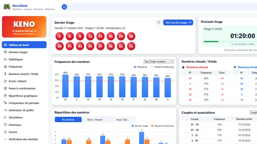Click the frequency bar for number 50
Screen dimensions: 257x144
[x=122, y=87]
